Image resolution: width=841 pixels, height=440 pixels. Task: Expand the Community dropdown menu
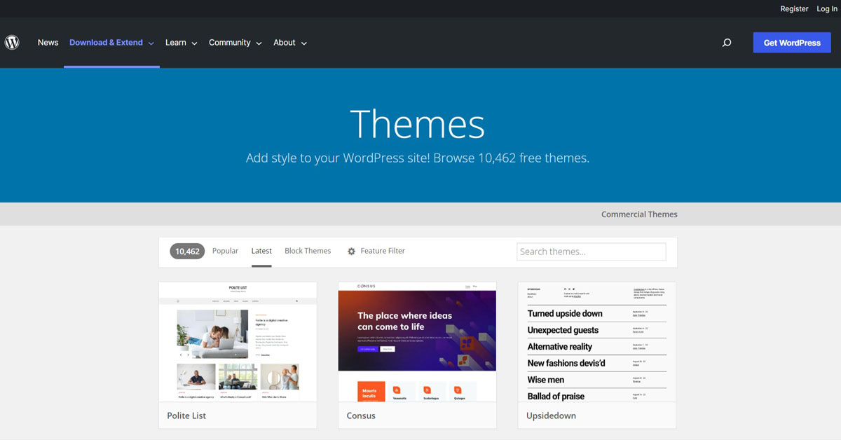[235, 43]
